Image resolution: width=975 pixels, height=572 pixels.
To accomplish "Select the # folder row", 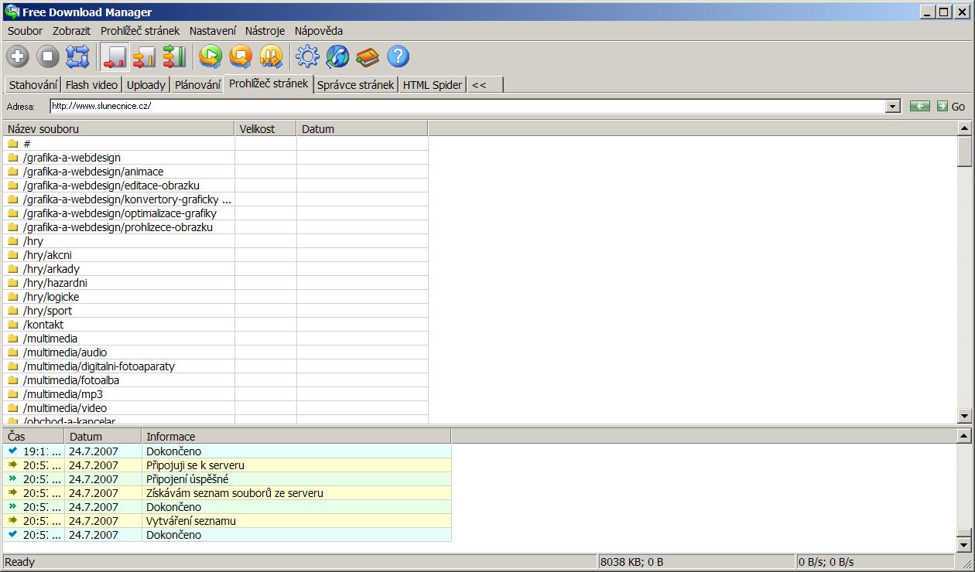I will tap(216, 144).
